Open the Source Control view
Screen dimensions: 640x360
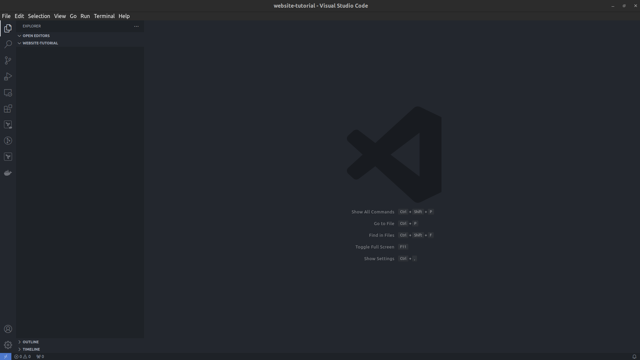8,60
